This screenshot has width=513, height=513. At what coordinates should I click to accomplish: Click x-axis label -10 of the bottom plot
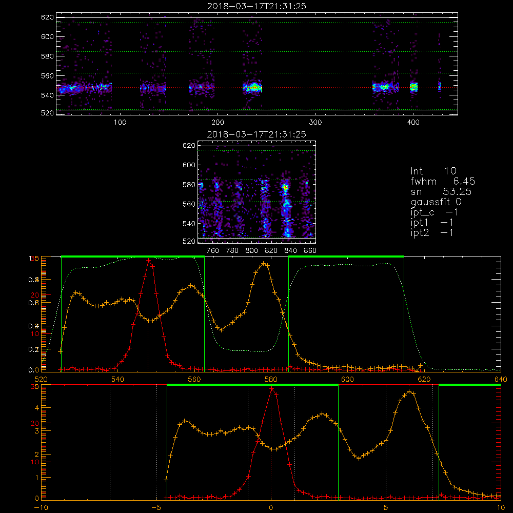tap(41, 507)
